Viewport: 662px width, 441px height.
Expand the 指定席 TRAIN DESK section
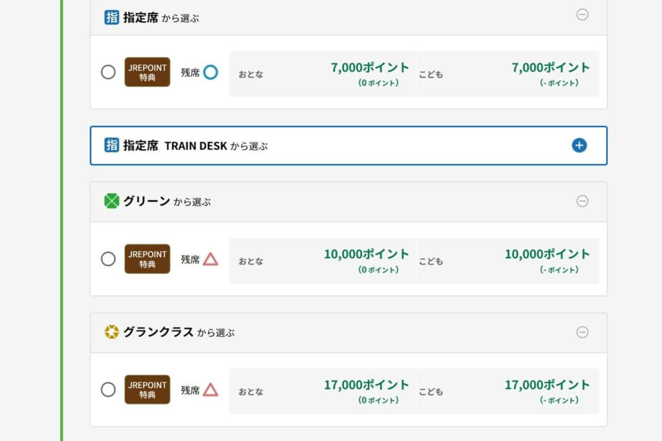click(x=579, y=145)
